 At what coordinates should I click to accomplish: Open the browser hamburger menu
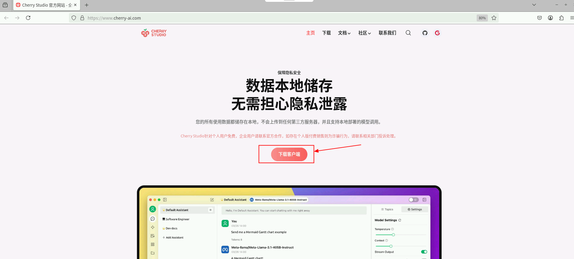tap(572, 18)
